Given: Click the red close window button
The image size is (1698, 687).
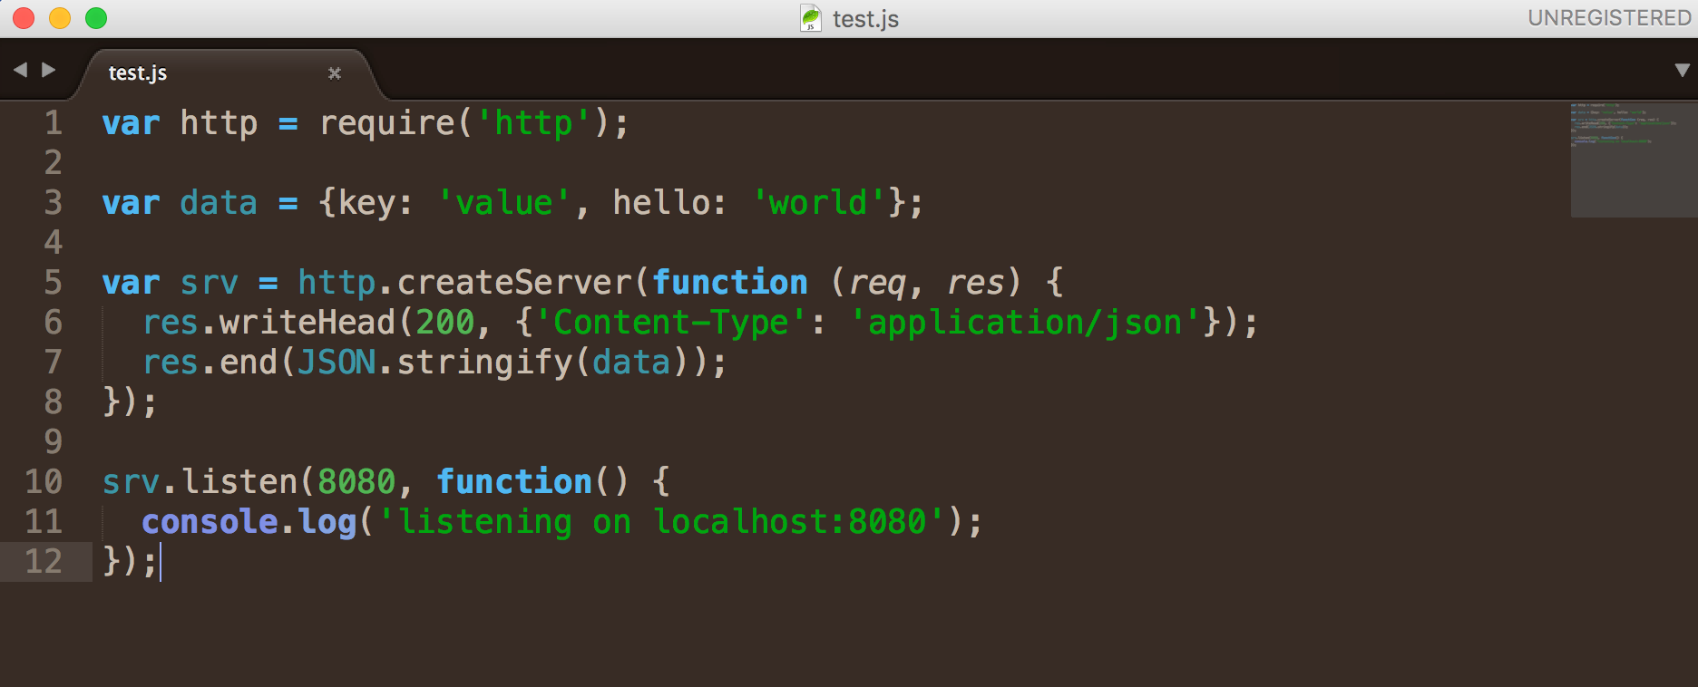Looking at the screenshot, I should pos(24,18).
